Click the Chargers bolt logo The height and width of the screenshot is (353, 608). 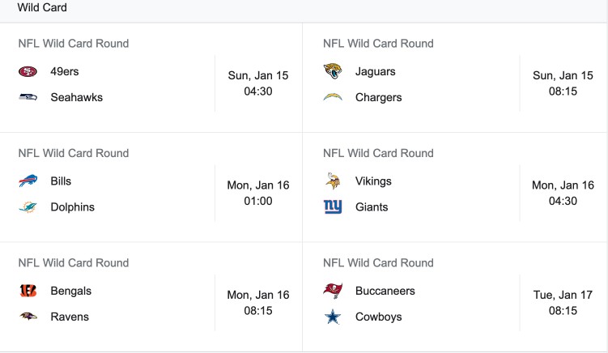point(333,97)
